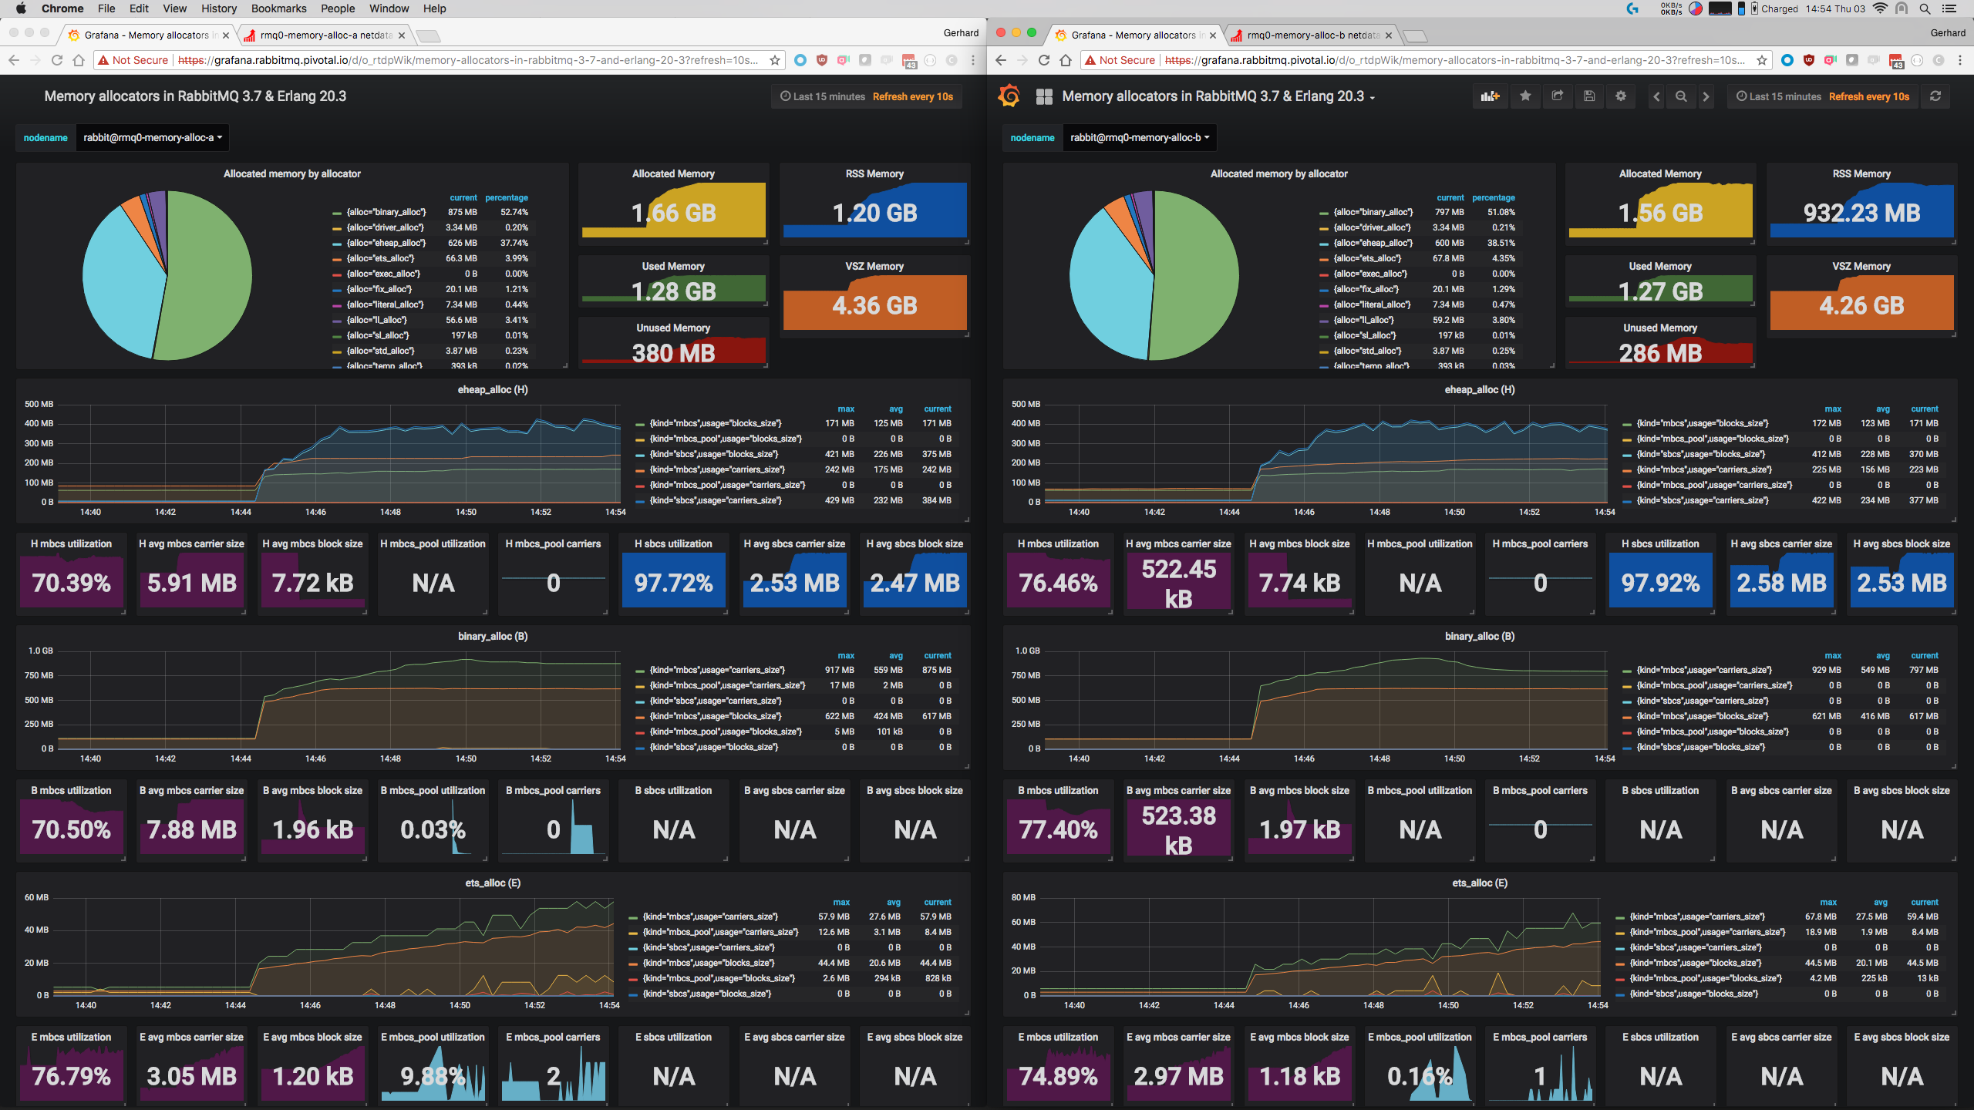Click the Save dashboard floppy icon
The height and width of the screenshot is (1110, 1974).
tap(1589, 96)
